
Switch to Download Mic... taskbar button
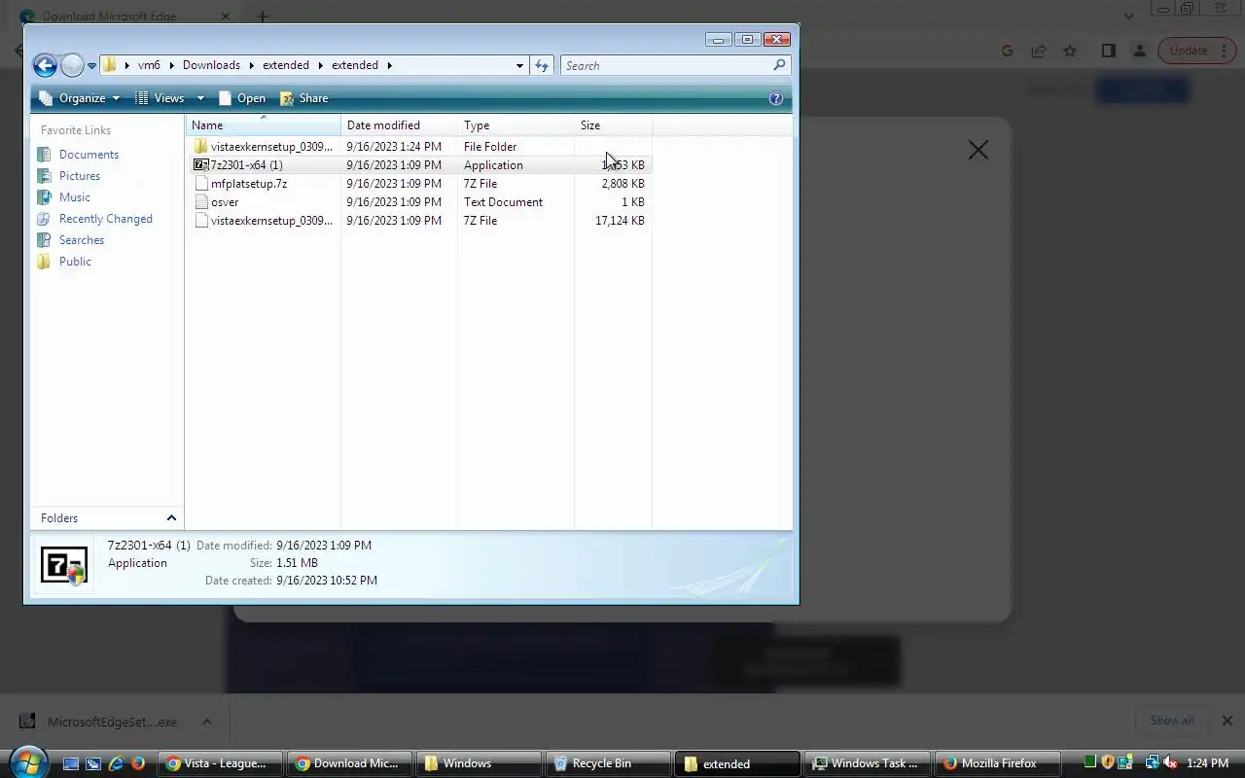[350, 763]
